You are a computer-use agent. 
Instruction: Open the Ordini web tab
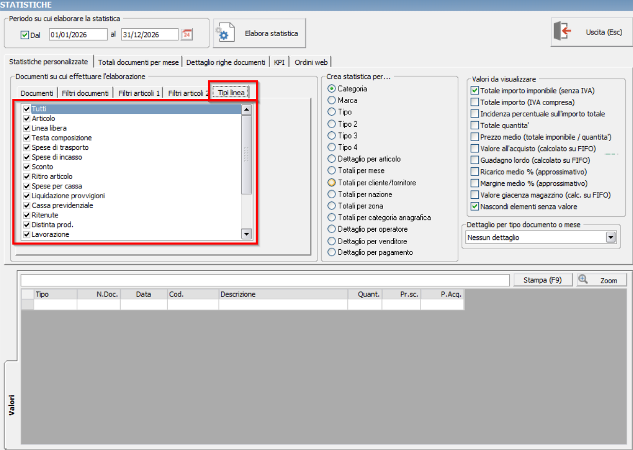(311, 62)
